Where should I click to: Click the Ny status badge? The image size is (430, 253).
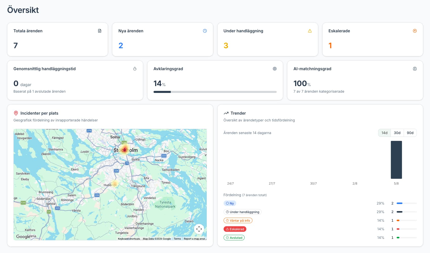tap(230, 203)
